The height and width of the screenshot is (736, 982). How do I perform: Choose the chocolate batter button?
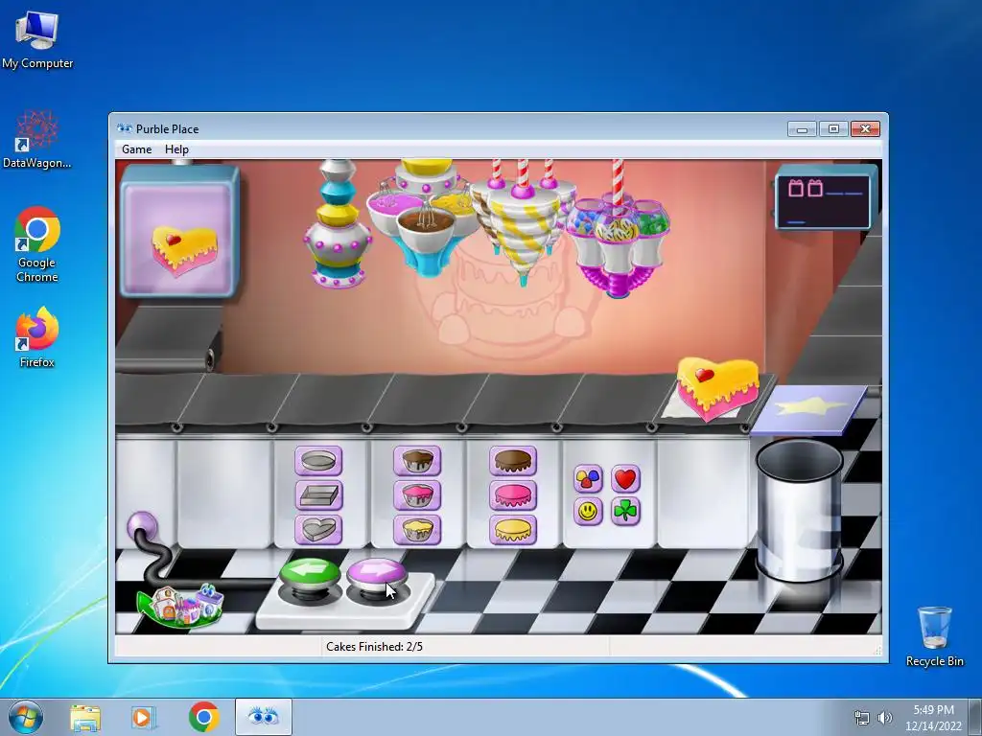417,461
